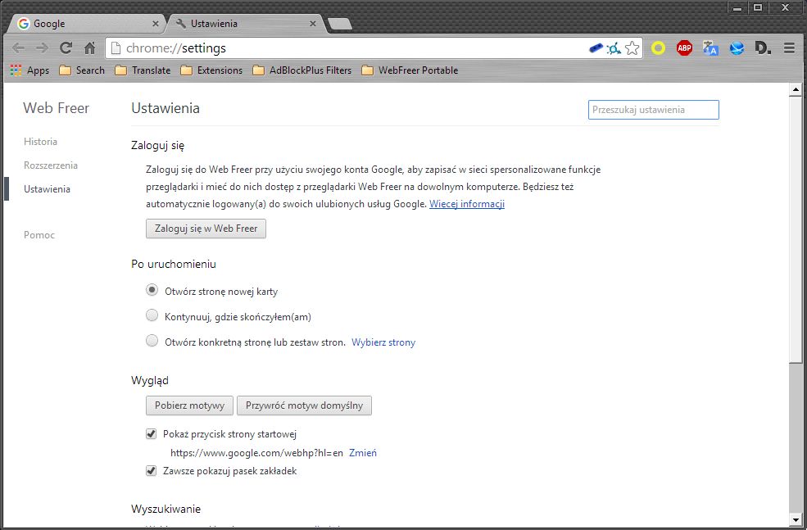This screenshot has height=530, width=807.
Task: Select Otwórz konkretną stronę lub zestaw stron
Action: [x=152, y=342]
